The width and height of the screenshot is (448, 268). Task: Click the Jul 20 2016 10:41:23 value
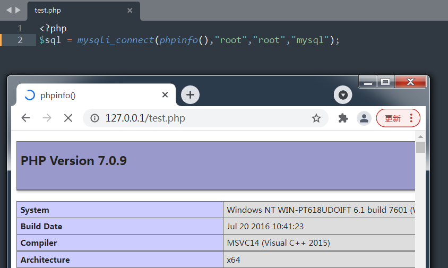coord(265,226)
